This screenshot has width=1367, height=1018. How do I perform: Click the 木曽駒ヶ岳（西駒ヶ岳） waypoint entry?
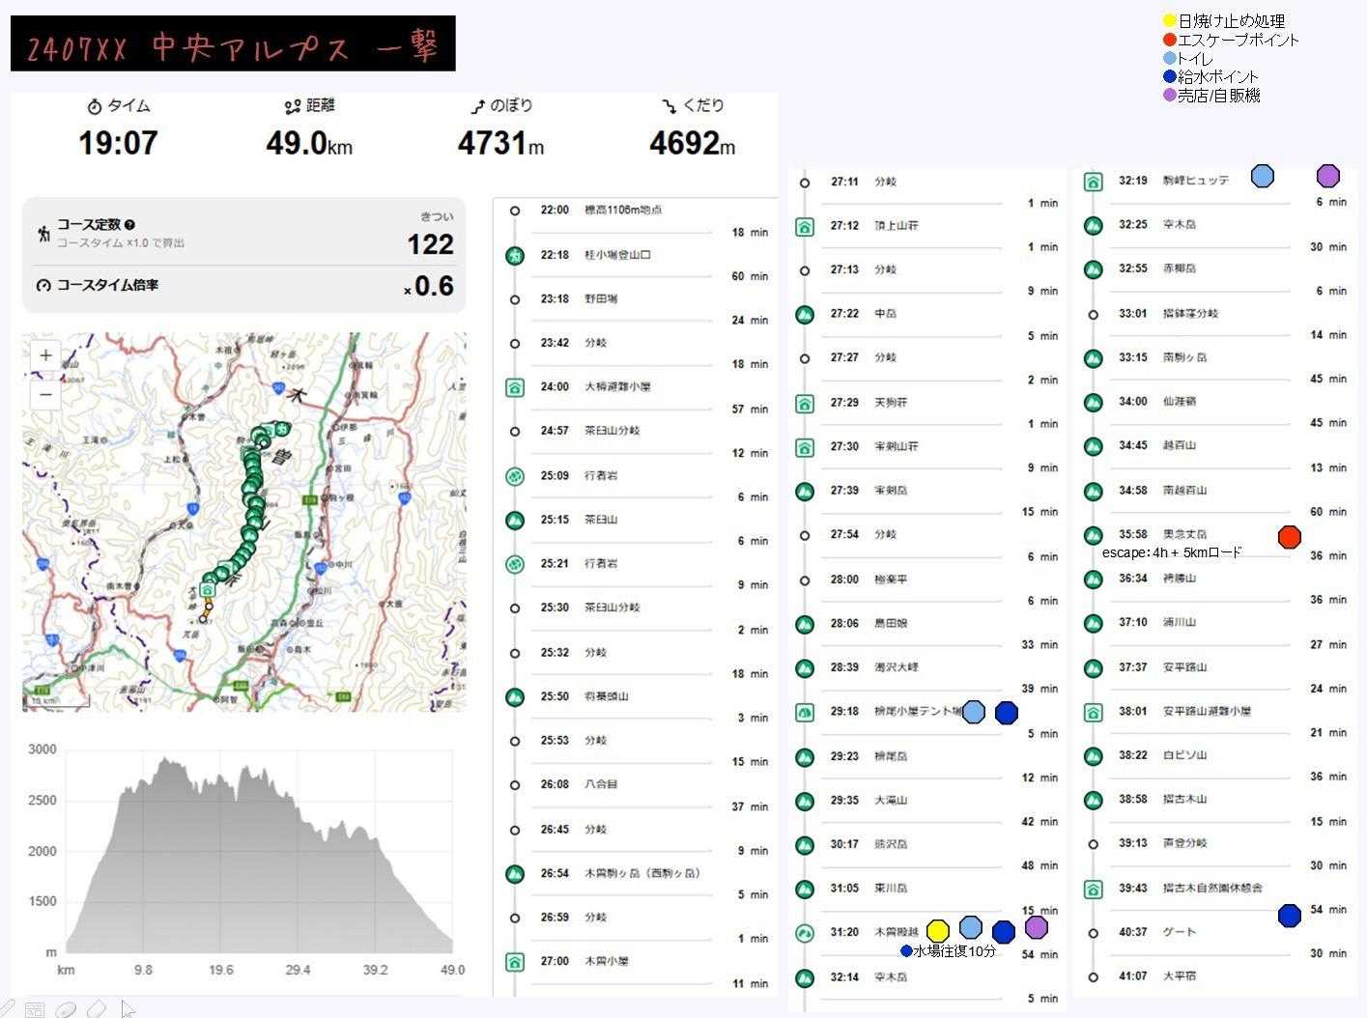click(641, 873)
